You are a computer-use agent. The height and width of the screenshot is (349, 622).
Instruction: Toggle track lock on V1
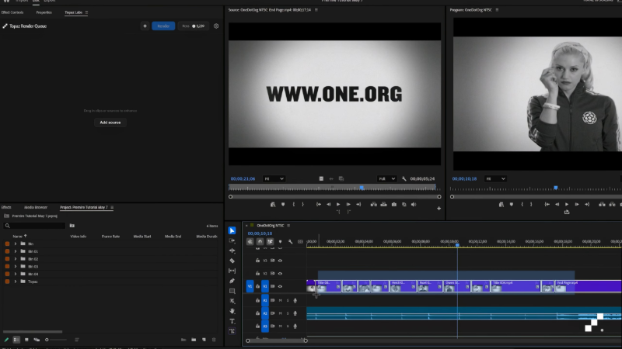pyautogui.click(x=257, y=286)
